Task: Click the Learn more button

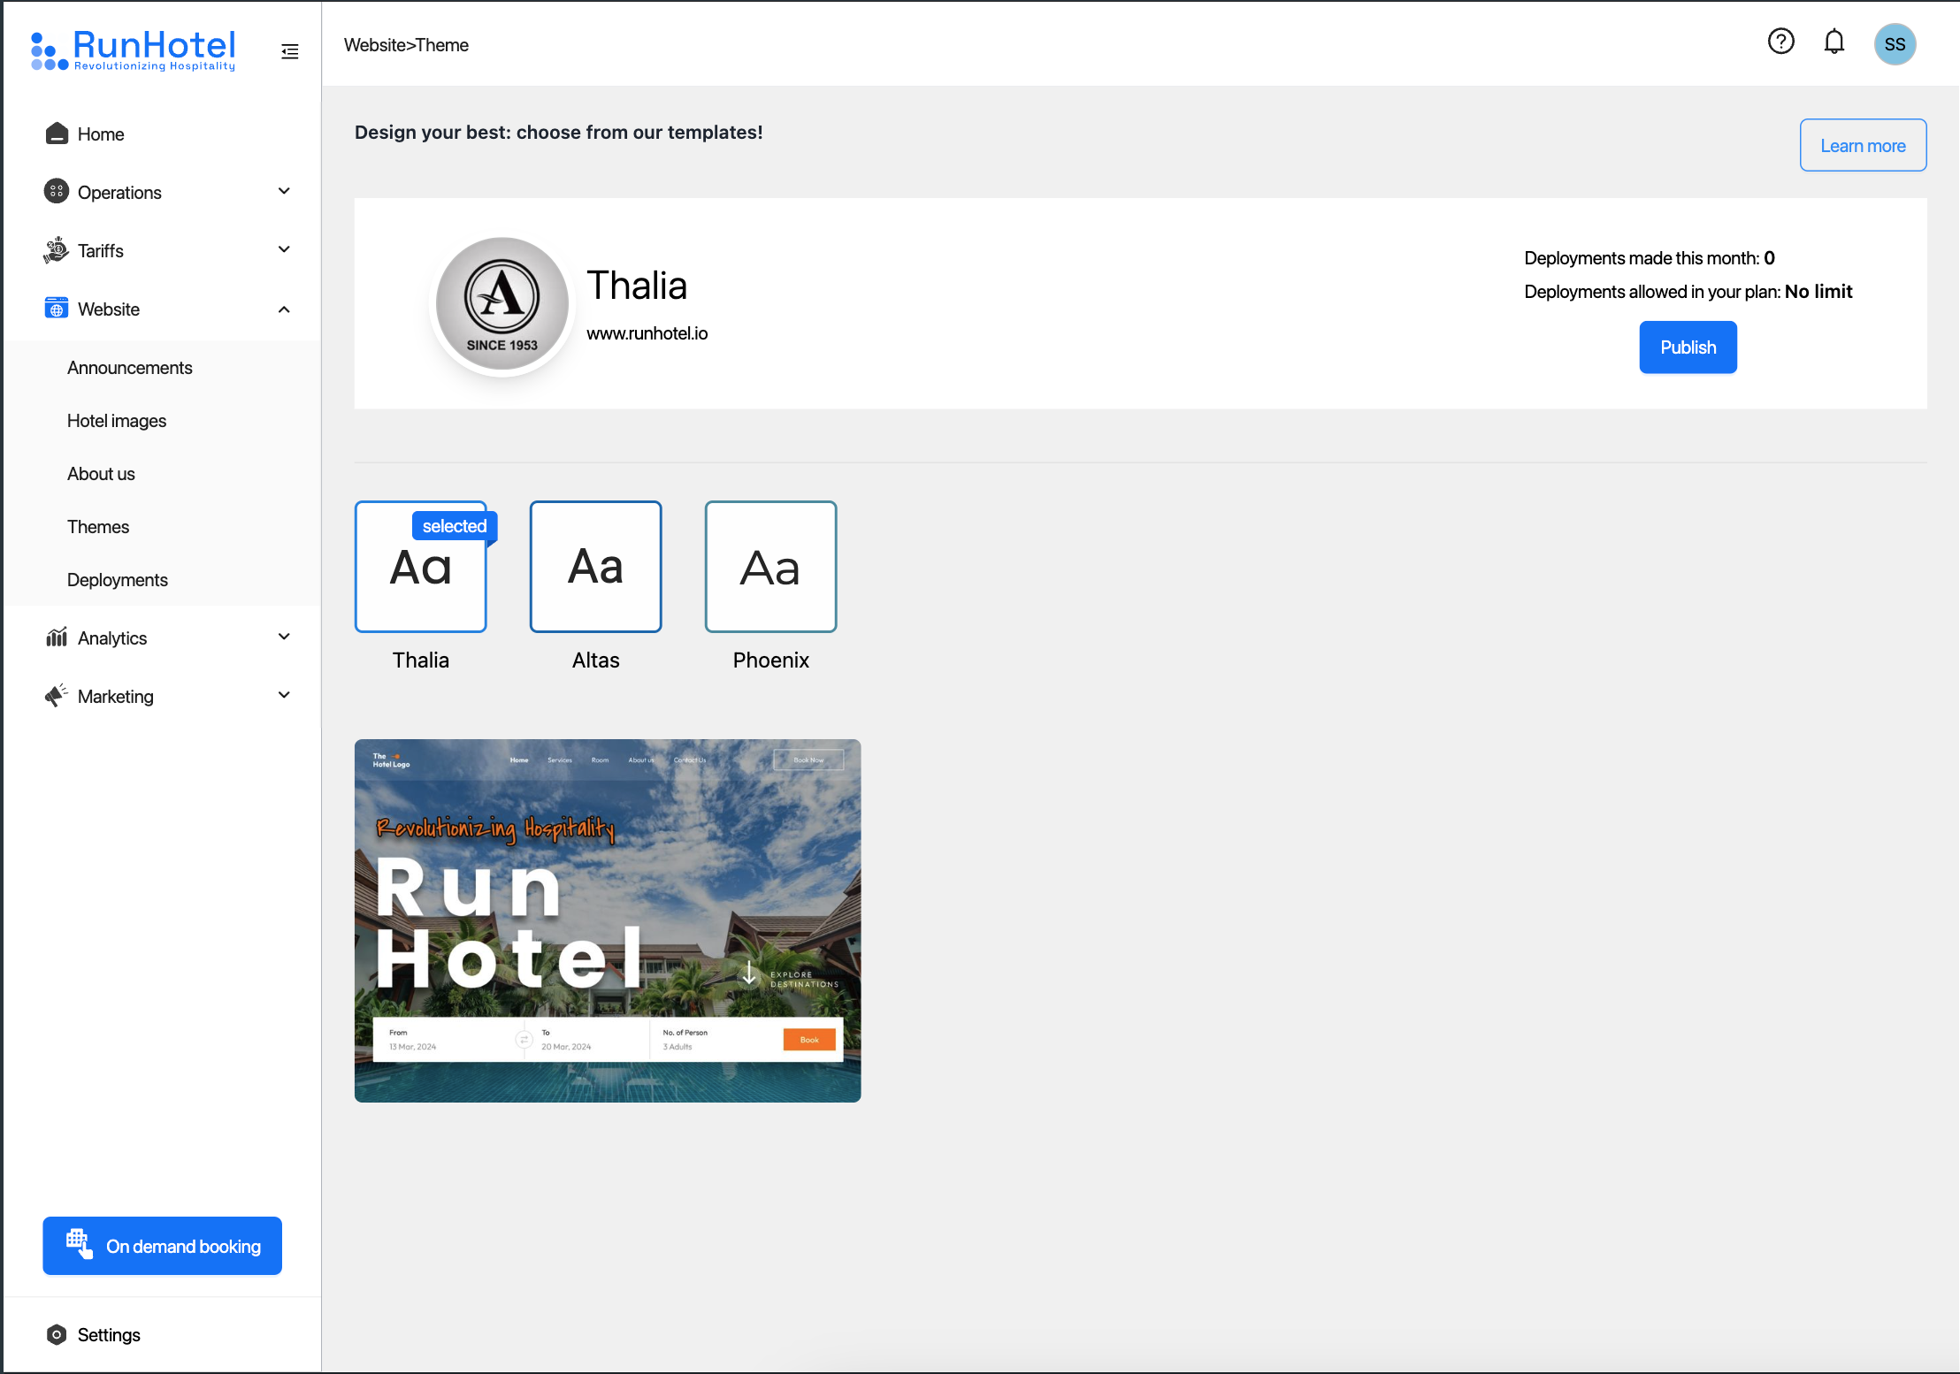Action: (1863, 145)
